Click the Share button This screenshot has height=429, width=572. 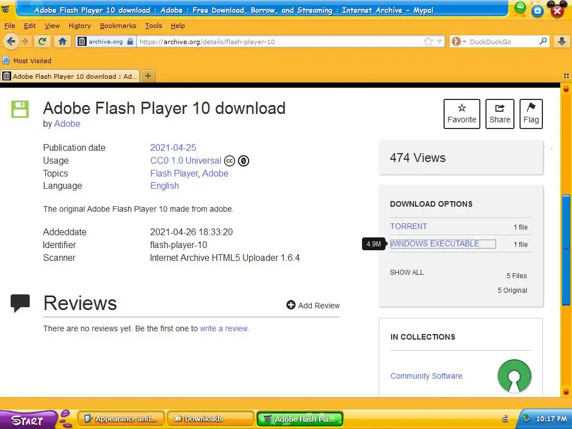coord(500,114)
